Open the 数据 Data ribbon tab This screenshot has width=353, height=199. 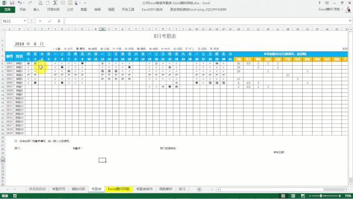pyautogui.click(x=84, y=9)
